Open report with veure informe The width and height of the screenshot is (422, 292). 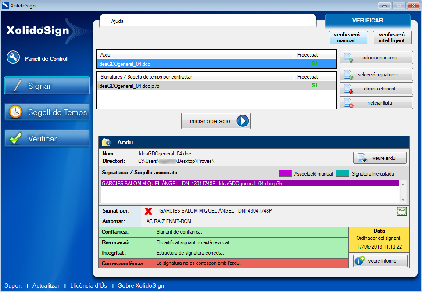380,261
